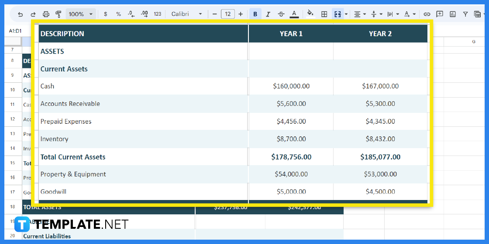Toggle italic formatting
This screenshot has width=489, height=244.
click(x=268, y=14)
